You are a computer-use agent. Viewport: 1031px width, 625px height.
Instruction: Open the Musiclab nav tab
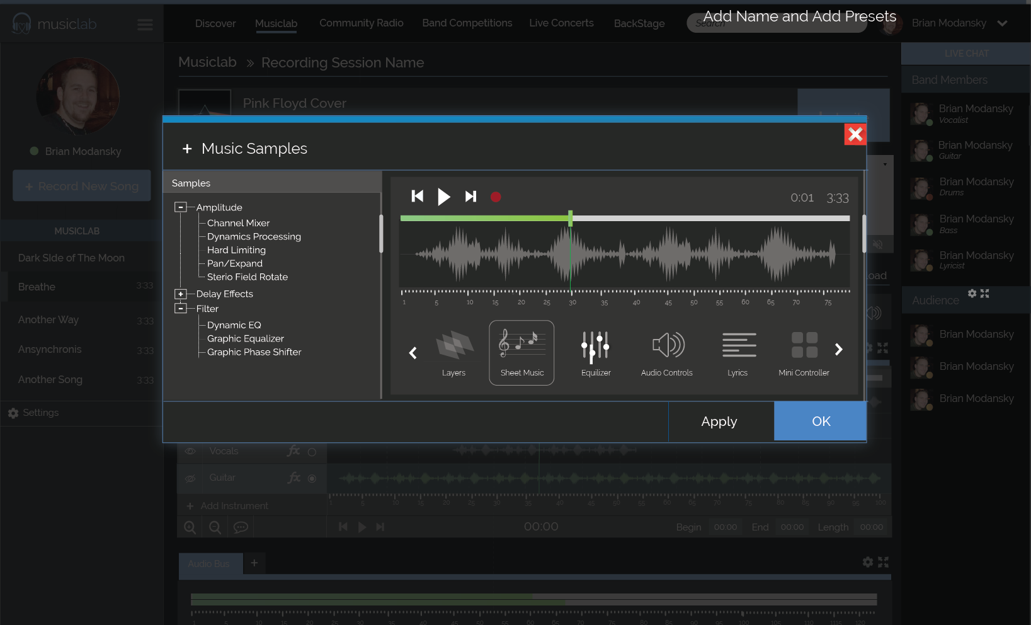(x=276, y=23)
